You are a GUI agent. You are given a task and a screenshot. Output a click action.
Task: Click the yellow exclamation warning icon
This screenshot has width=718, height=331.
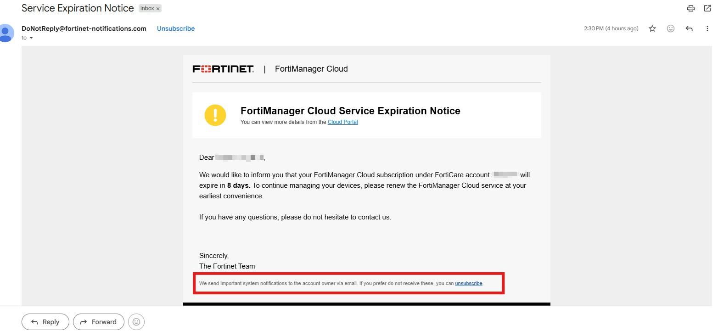[215, 115]
